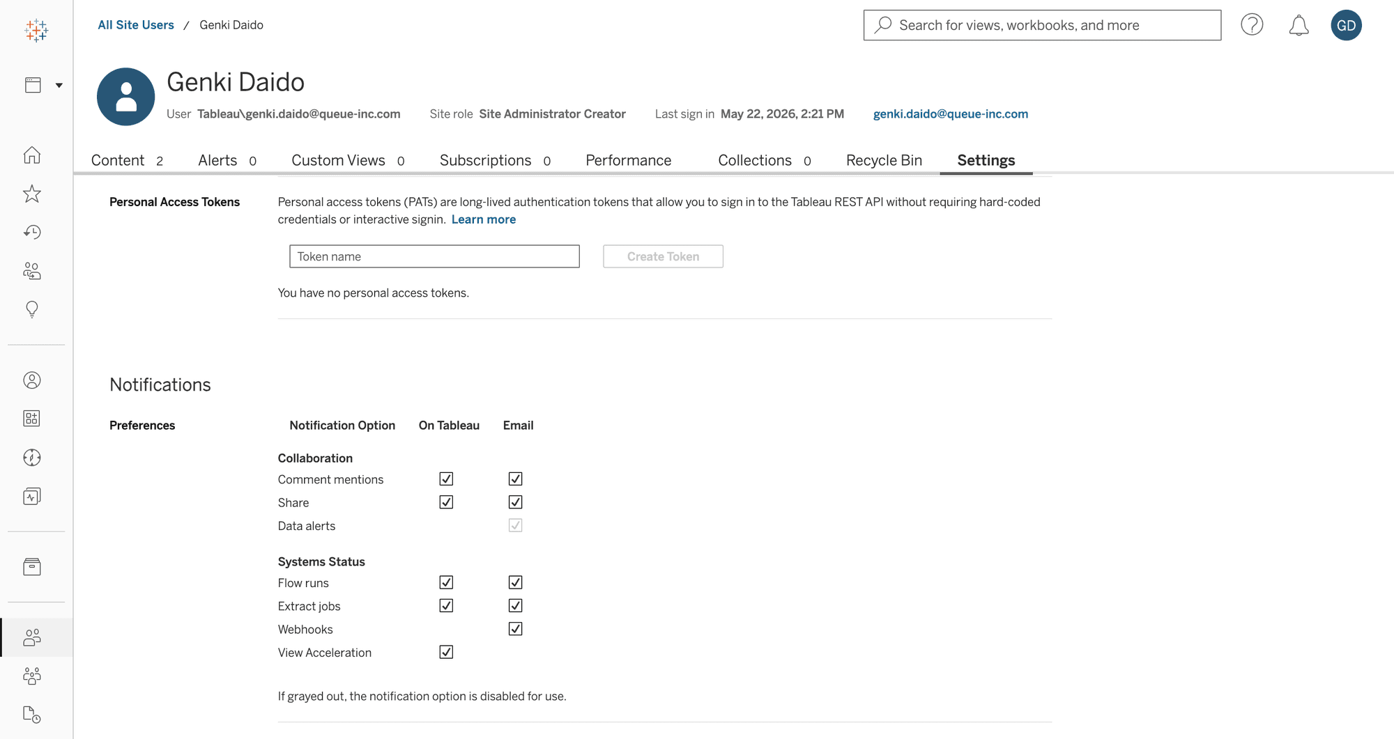The height and width of the screenshot is (739, 1394).
Task: Toggle View Acceleration On Tableau checkbox
Action: point(446,652)
